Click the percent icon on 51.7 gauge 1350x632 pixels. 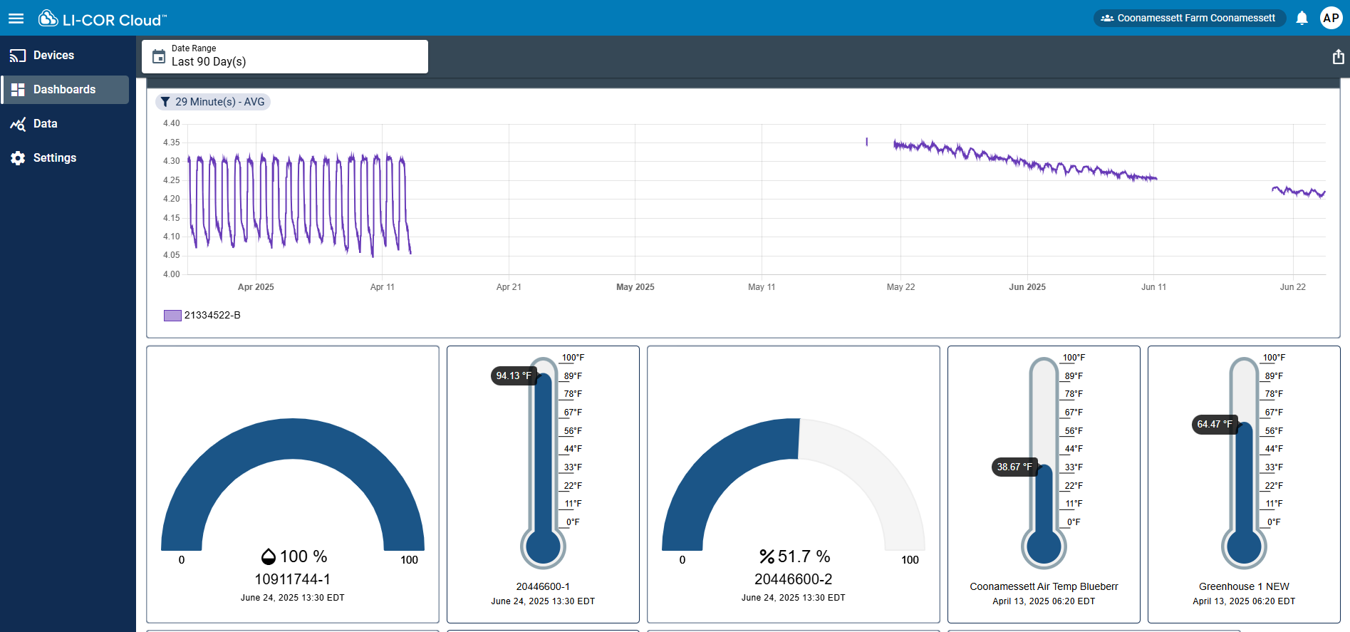coord(767,556)
